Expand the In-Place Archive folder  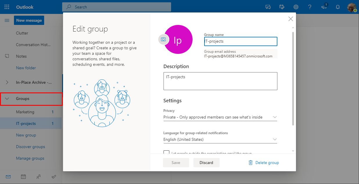coord(7,82)
